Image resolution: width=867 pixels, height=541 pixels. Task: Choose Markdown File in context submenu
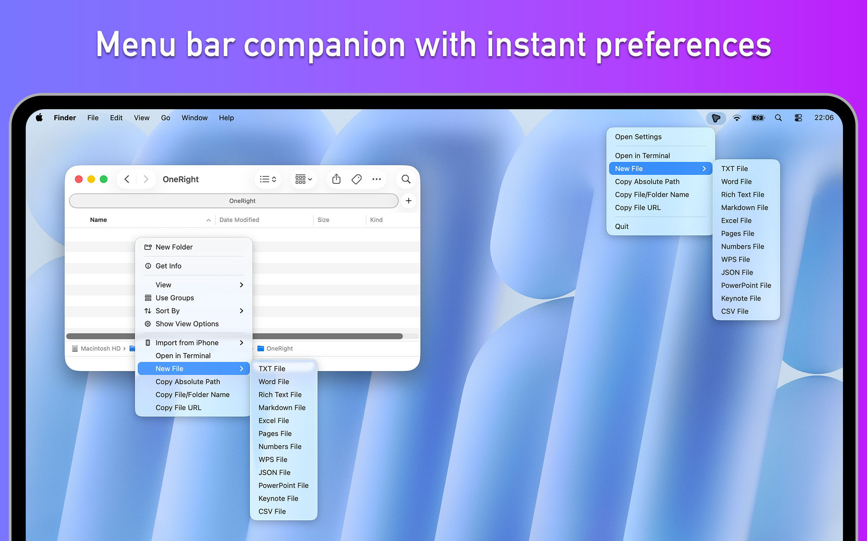(x=282, y=407)
